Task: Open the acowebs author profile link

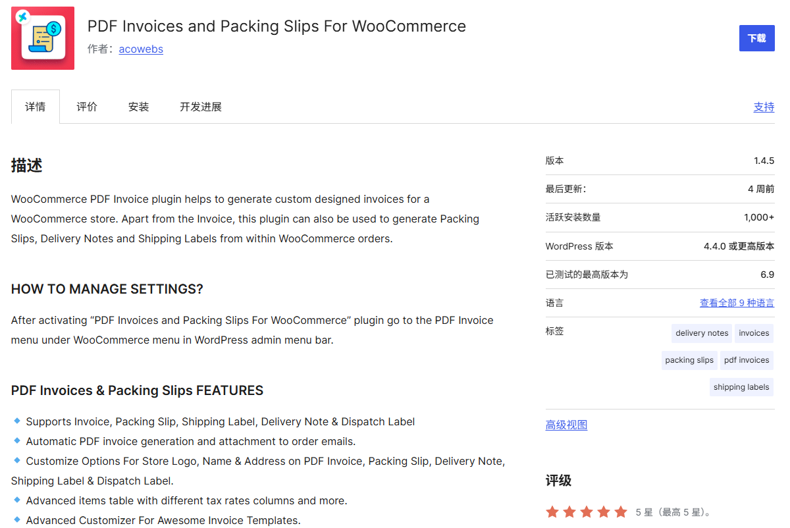Action: click(140, 49)
